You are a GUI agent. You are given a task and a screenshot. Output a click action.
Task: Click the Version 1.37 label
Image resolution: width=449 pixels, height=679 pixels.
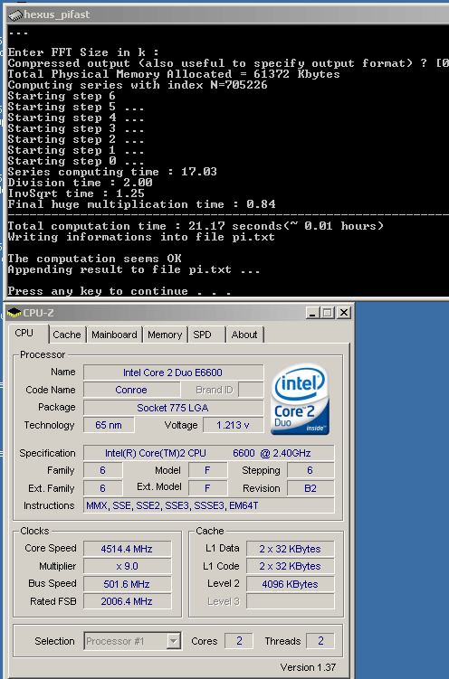(x=308, y=667)
